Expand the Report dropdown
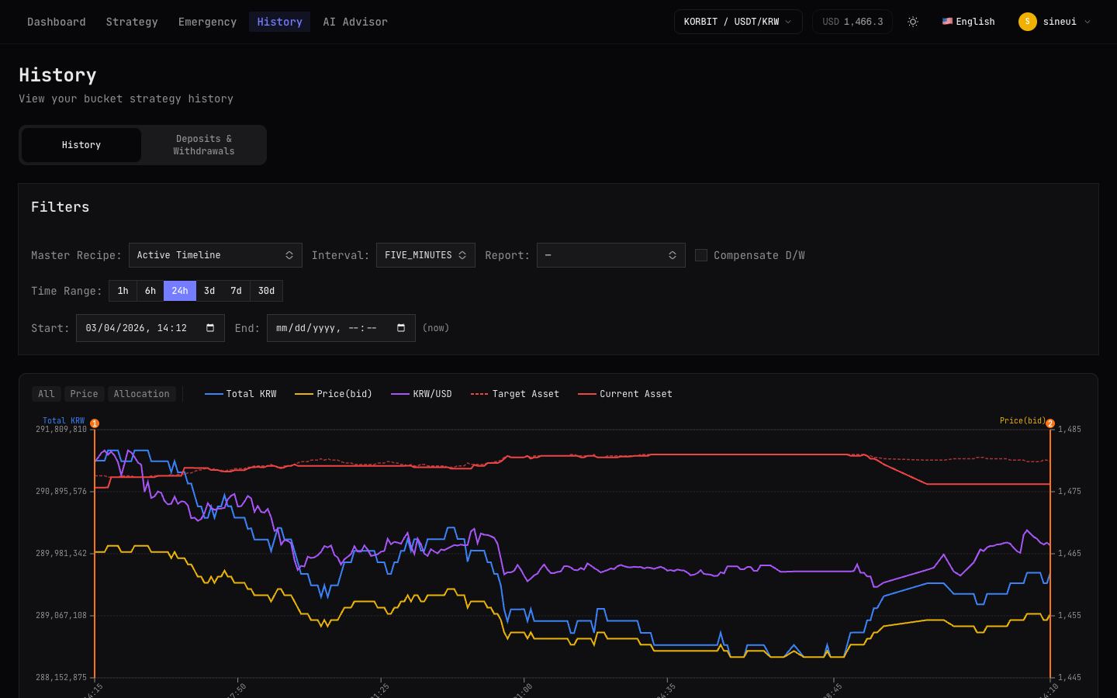 click(x=610, y=254)
